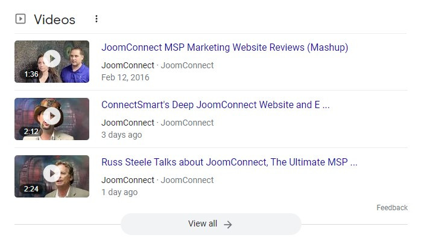Click the Feb 12, 2016 date text
Viewport: 430px width, 241px height.
tap(125, 77)
